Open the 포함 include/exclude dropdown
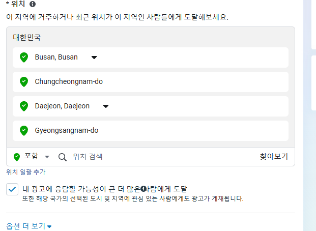 point(47,157)
